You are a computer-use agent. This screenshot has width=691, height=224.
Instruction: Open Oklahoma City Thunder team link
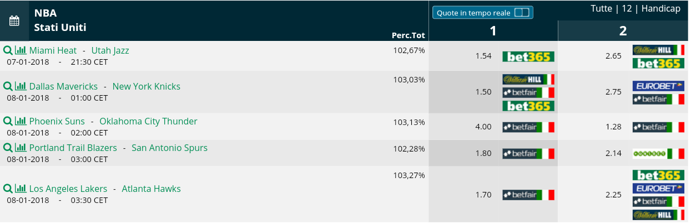coord(148,121)
